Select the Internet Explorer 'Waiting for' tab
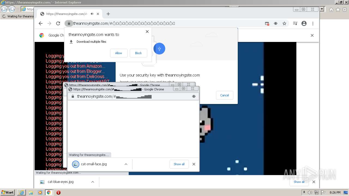Viewport: 349px width, 196px height. [x=18, y=16]
